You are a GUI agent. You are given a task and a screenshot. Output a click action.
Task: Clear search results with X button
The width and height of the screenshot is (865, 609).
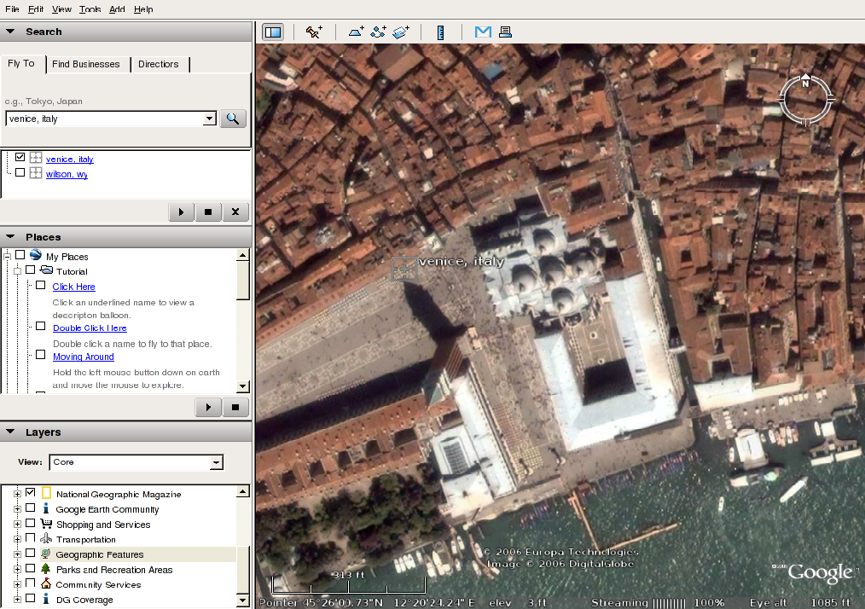click(235, 212)
